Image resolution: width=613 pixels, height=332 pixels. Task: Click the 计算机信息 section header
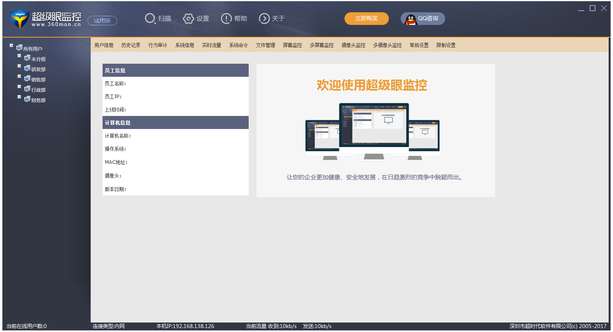[x=175, y=123]
